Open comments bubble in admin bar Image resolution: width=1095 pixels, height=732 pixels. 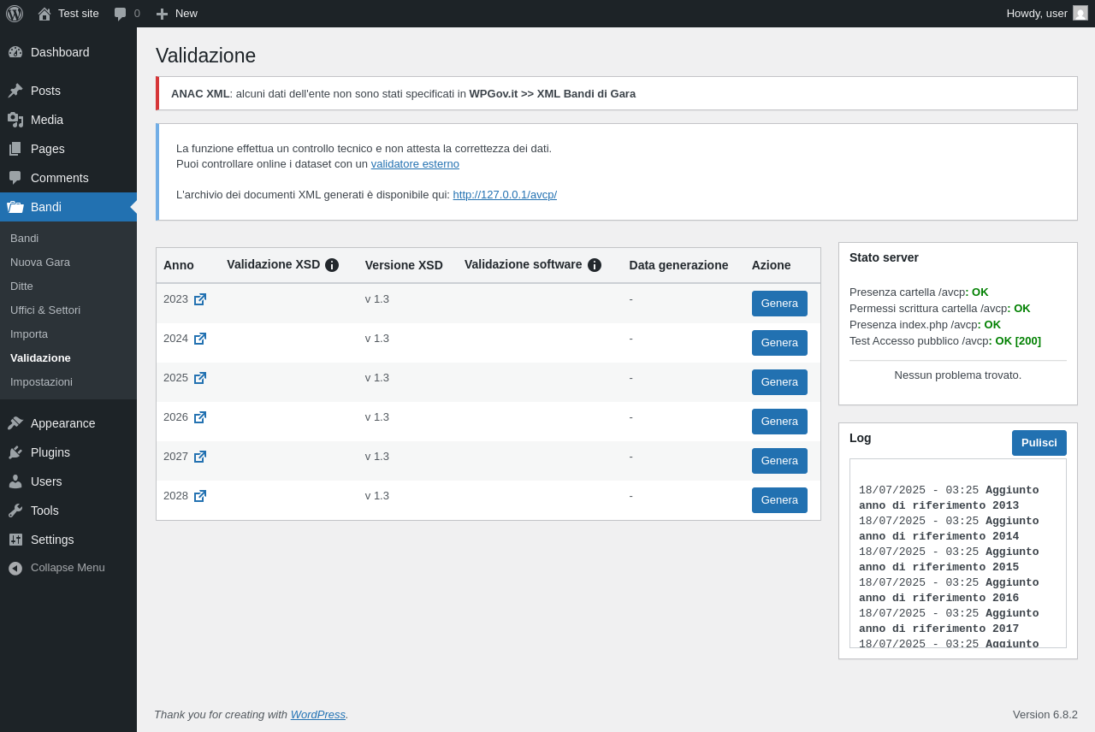(x=121, y=14)
